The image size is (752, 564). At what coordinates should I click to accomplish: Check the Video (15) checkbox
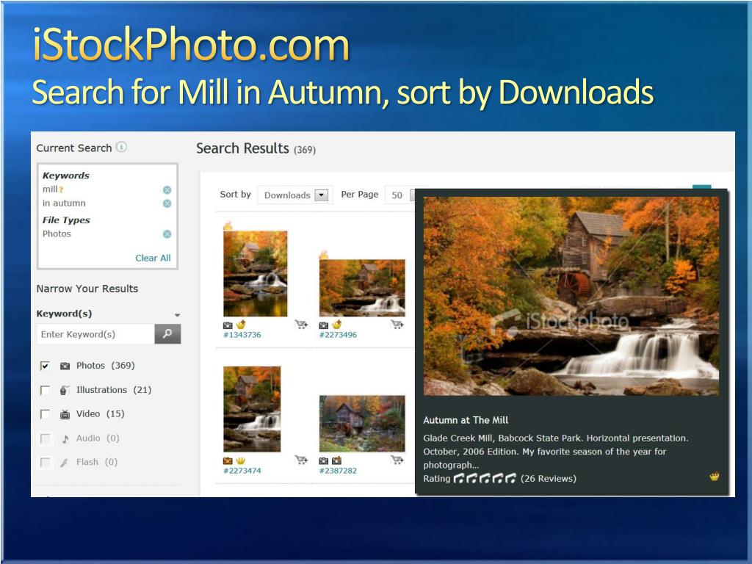(x=45, y=414)
